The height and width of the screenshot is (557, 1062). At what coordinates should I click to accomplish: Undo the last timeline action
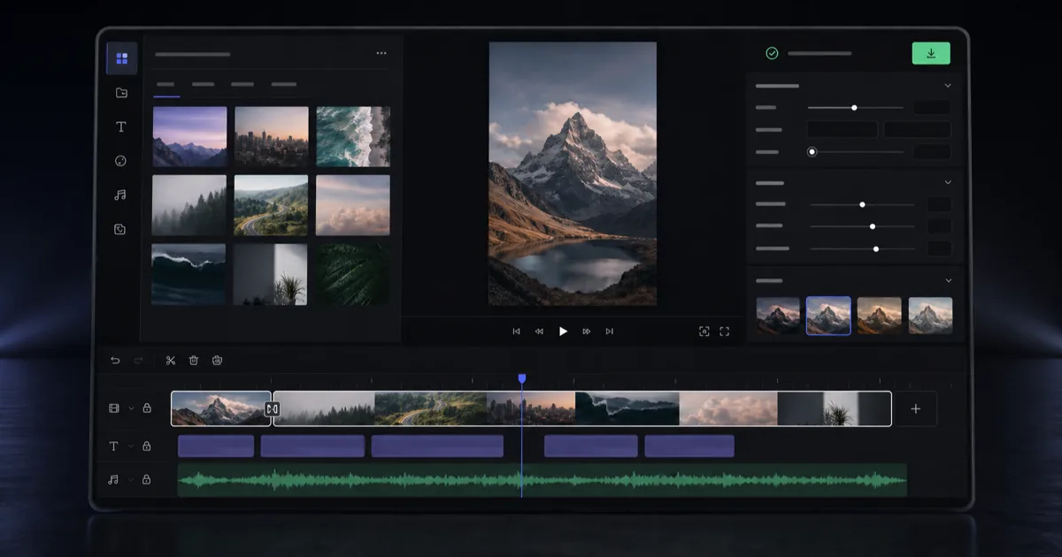pos(115,360)
